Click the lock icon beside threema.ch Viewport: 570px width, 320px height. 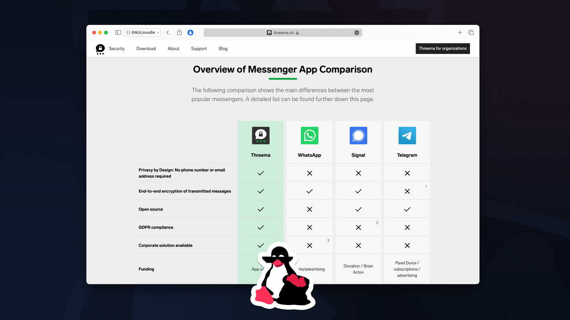pyautogui.click(x=297, y=32)
